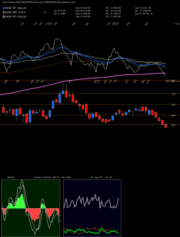
Task: Click the 52 L: 0.00 value
Action: point(59,14)
